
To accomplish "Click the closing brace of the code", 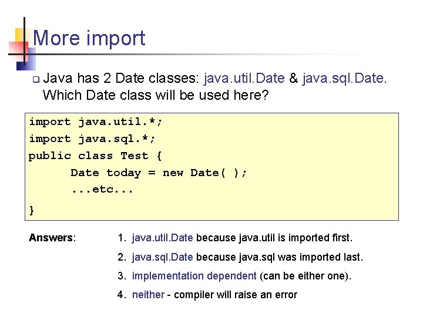I will [x=32, y=210].
